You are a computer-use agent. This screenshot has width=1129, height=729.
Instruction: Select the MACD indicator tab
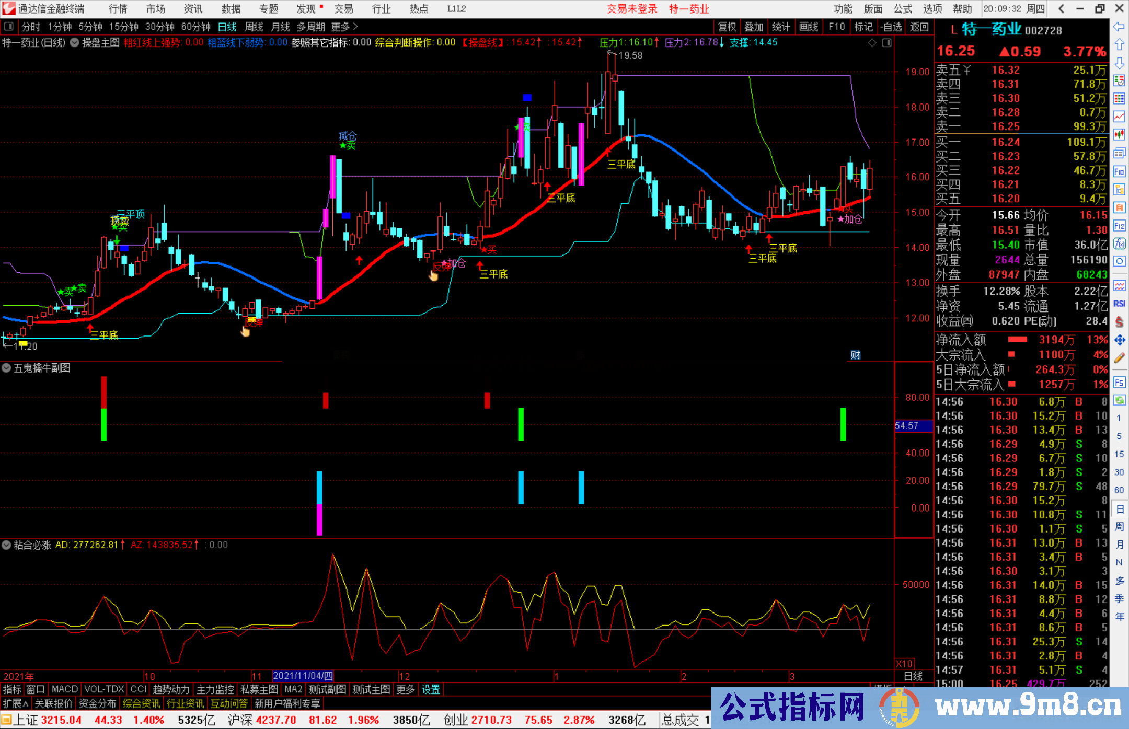[64, 689]
